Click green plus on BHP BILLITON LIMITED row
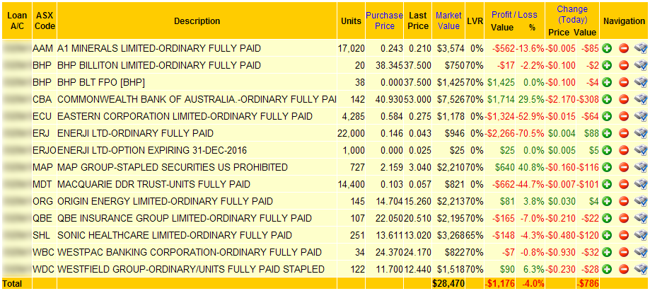Viewport: 650px width, 291px height. click(607, 66)
